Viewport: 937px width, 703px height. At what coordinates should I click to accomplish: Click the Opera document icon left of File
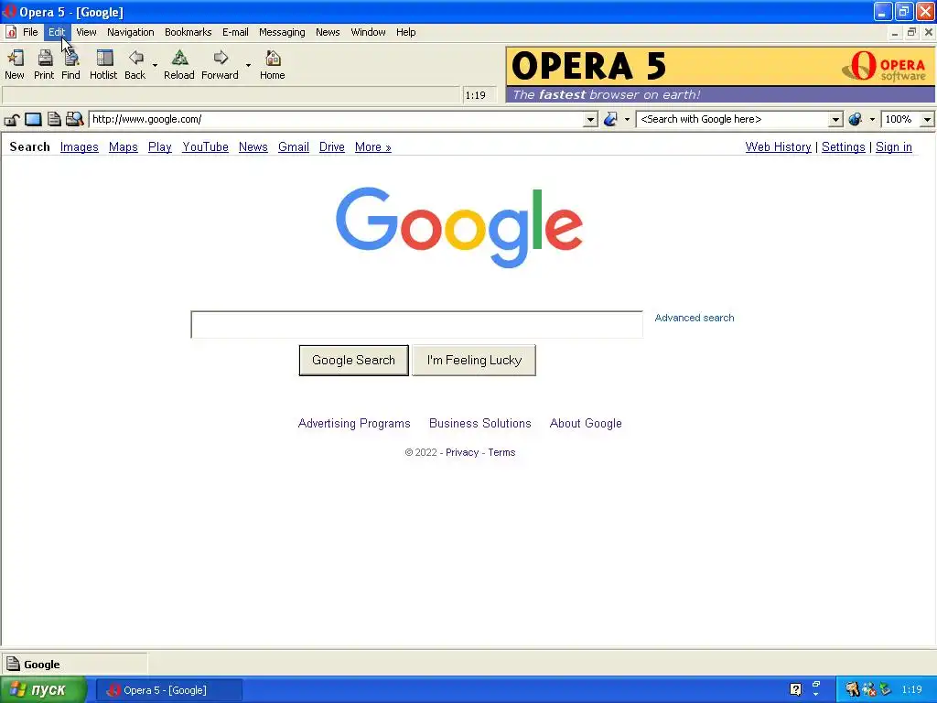click(x=11, y=32)
